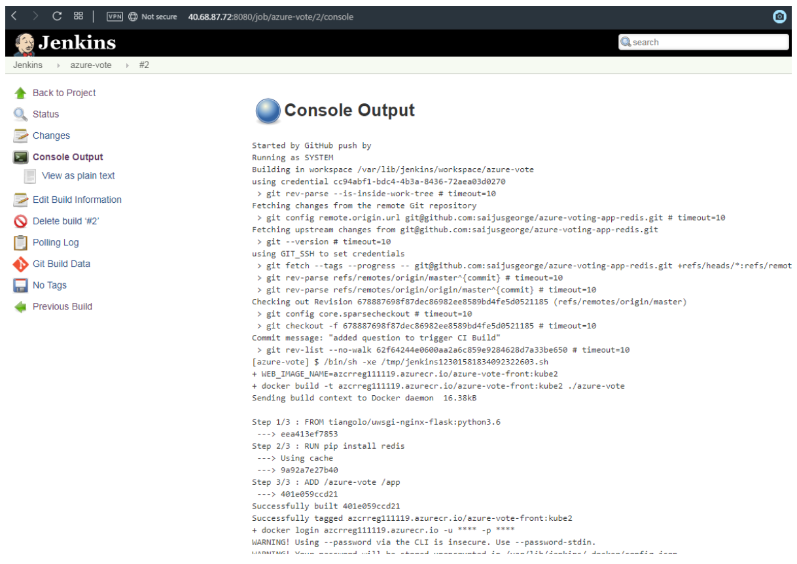Click the Console Output heading

(x=349, y=110)
